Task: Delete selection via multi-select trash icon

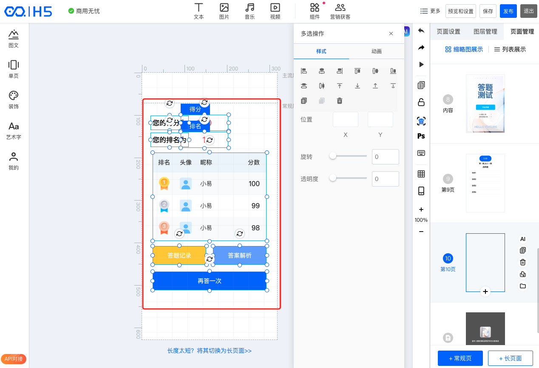Action: coord(340,101)
